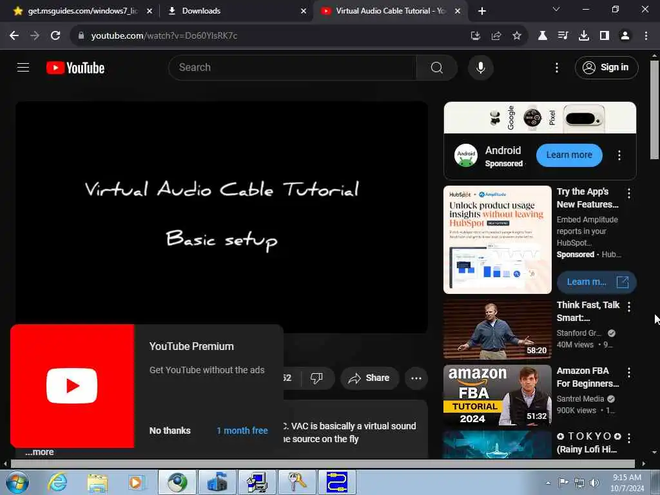Expand the Chrome tab search chevron
Image resolution: width=660 pixels, height=495 pixels.
[x=556, y=9]
